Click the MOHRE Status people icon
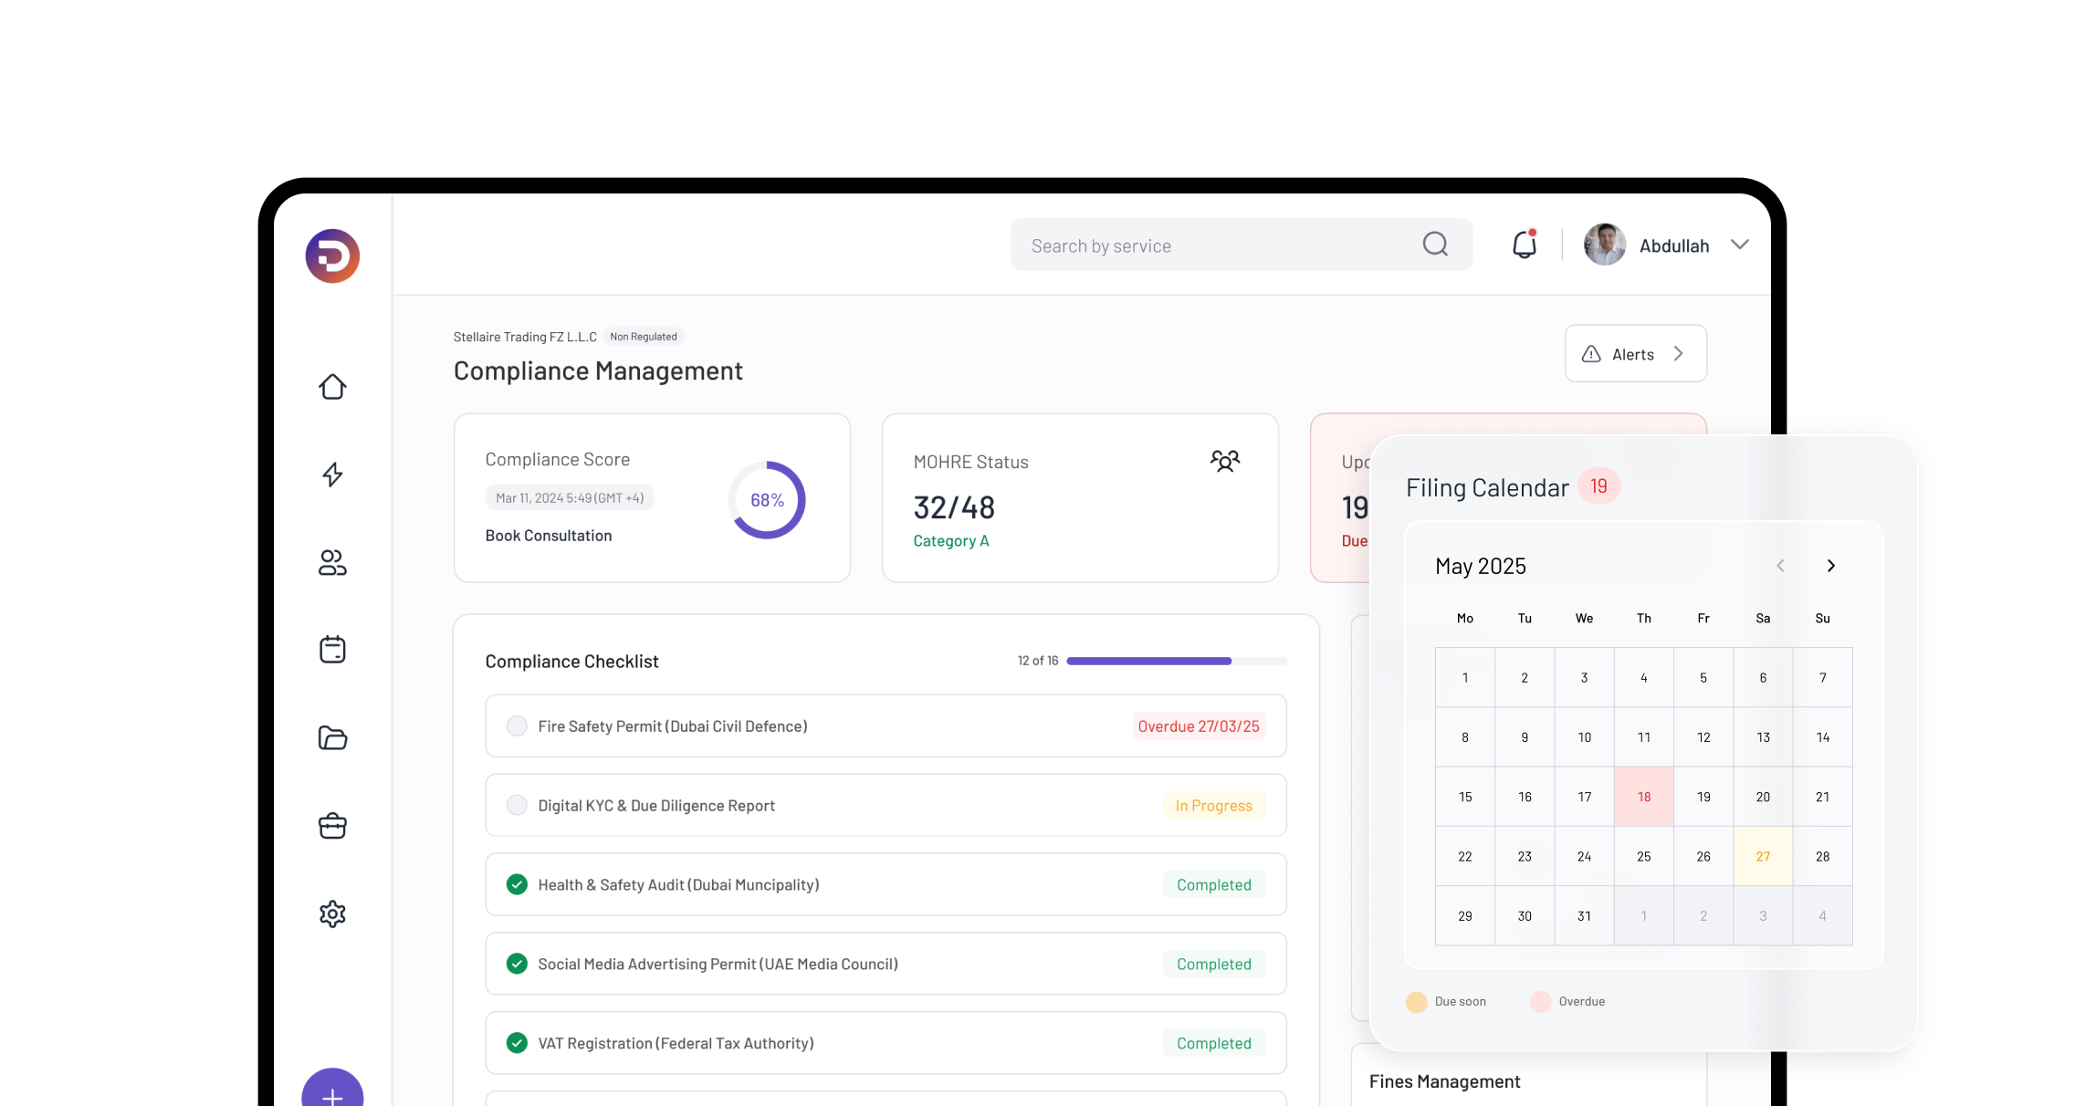Viewport: 2096px width, 1106px height. (x=1225, y=461)
